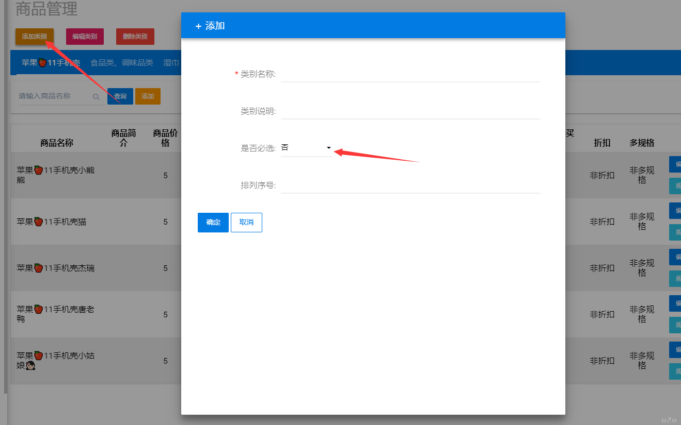
Task: Open the 是否必选 dropdown
Action: [306, 148]
